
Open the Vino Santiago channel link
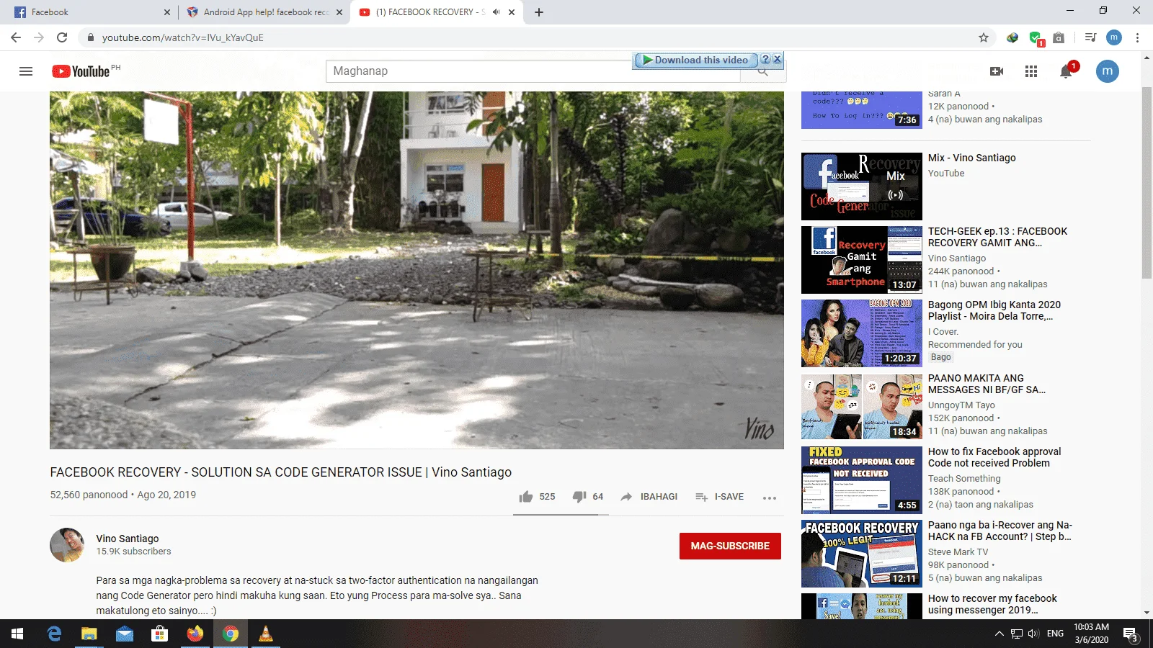point(128,539)
